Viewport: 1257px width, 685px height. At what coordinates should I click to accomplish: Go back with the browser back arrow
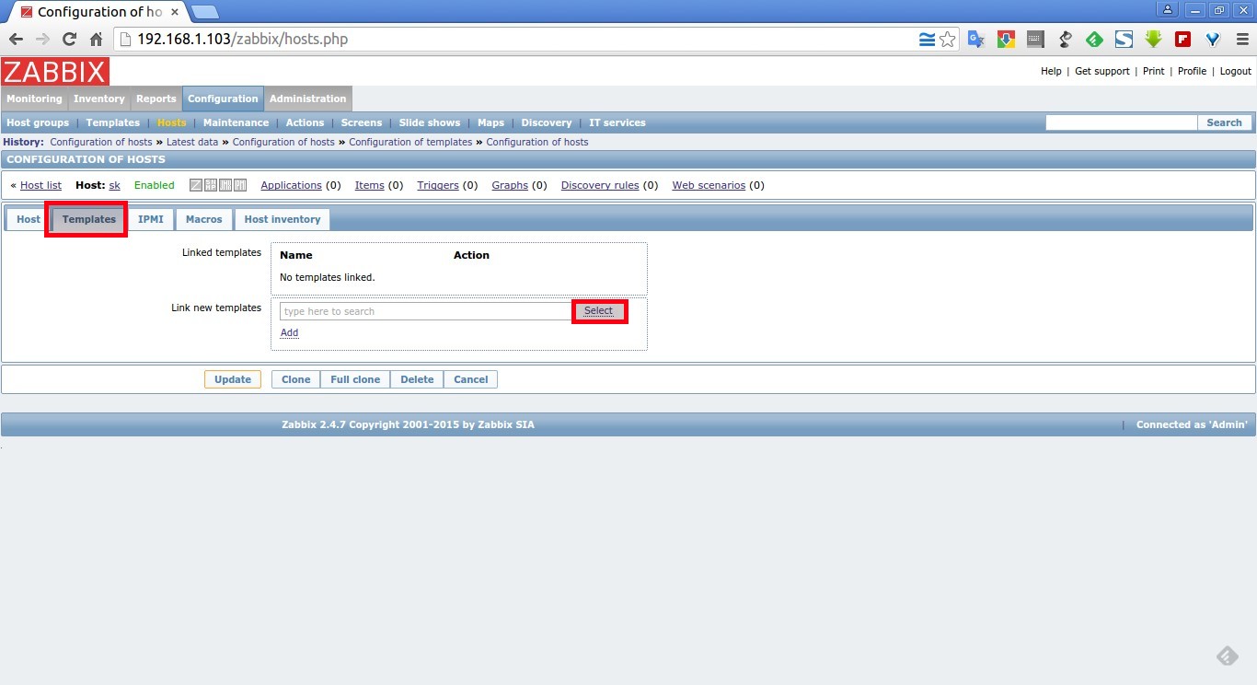pos(16,39)
